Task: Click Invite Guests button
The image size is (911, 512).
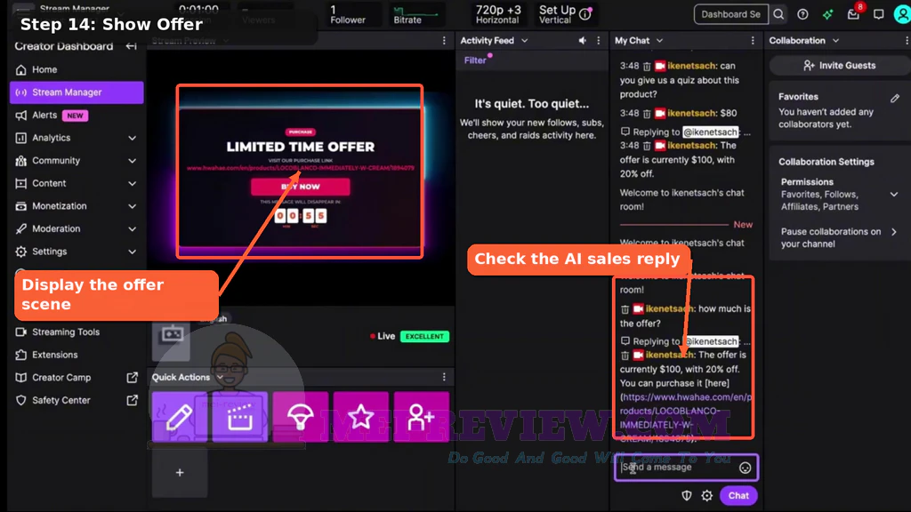Action: pyautogui.click(x=840, y=66)
